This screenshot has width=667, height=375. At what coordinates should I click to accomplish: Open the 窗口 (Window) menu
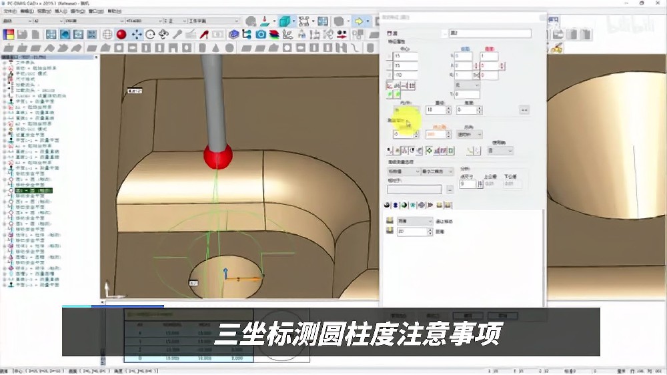pos(95,11)
